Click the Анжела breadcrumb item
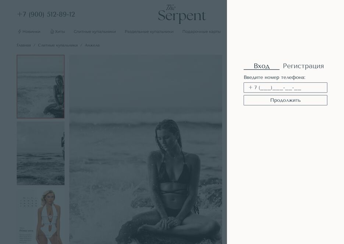 coord(92,45)
